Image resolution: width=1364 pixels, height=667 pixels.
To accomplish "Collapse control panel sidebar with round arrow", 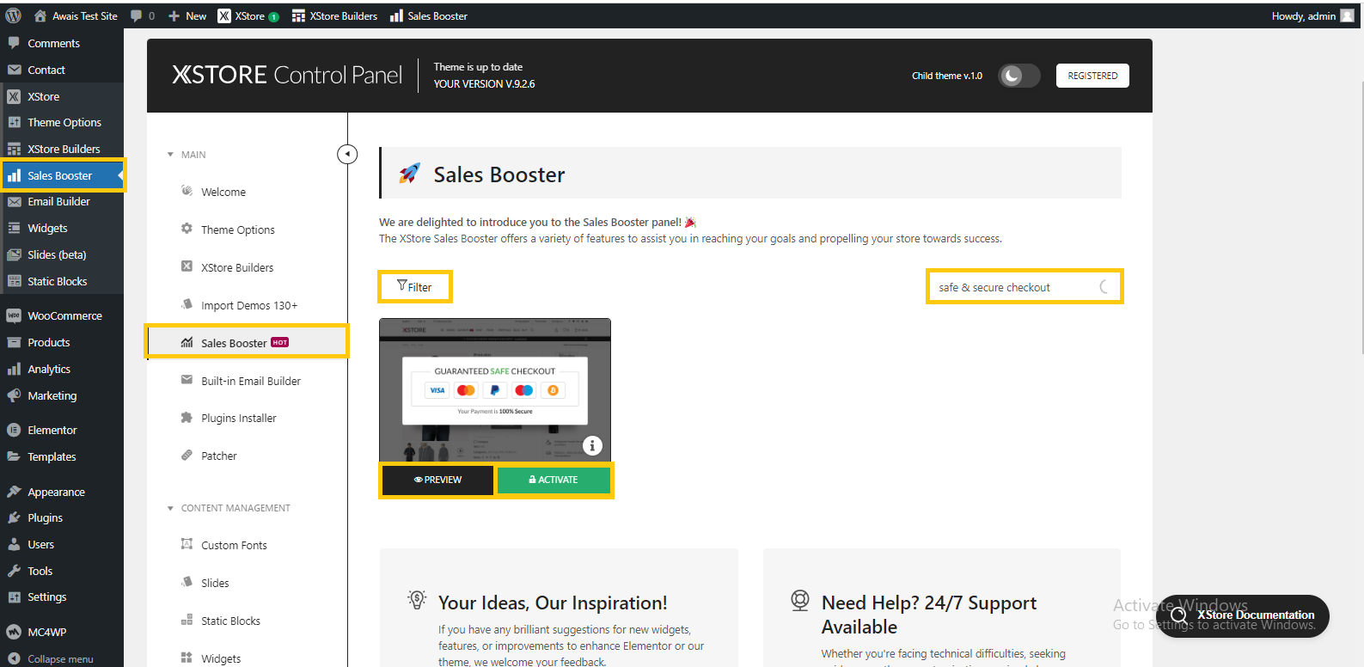I will (347, 154).
